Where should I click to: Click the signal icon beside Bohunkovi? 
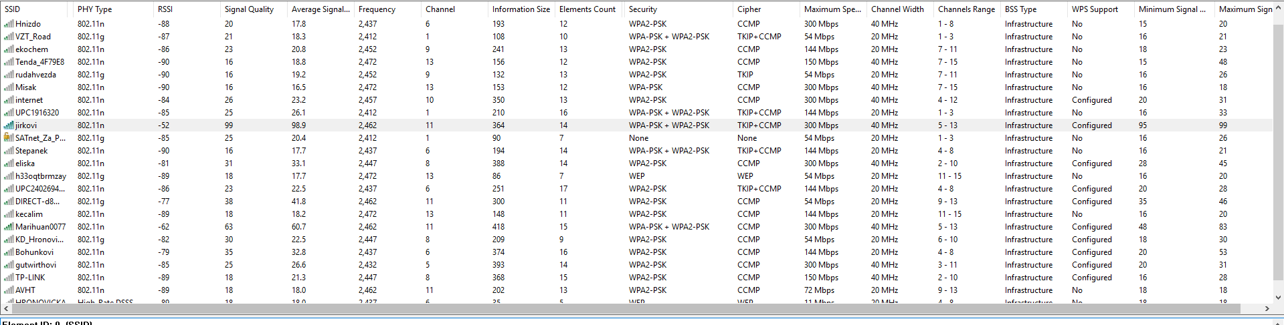9,252
